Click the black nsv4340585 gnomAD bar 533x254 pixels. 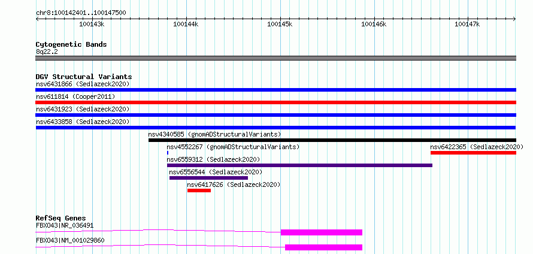point(332,140)
